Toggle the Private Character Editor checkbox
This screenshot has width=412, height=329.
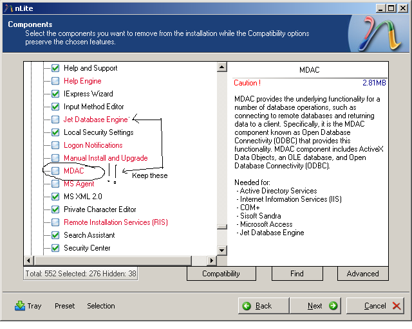coord(55,209)
